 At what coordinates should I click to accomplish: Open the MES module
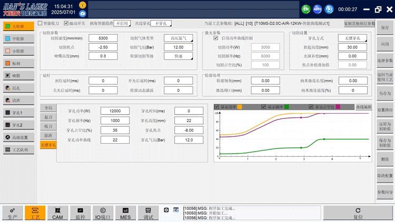click(125, 213)
